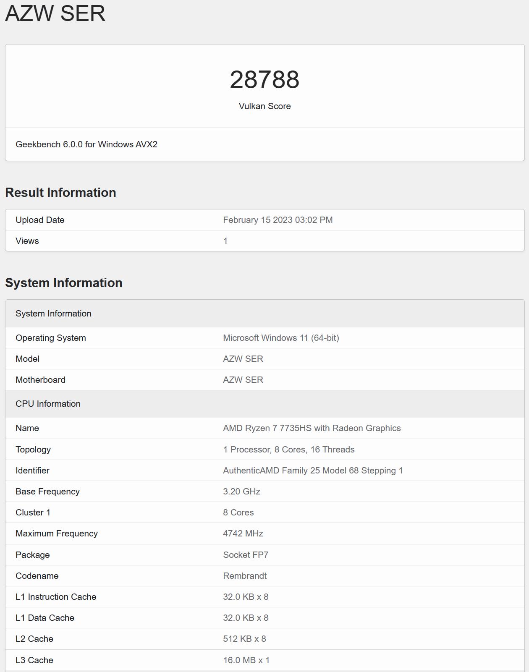Click the Motherboard row label
529x672 pixels.
[40, 380]
